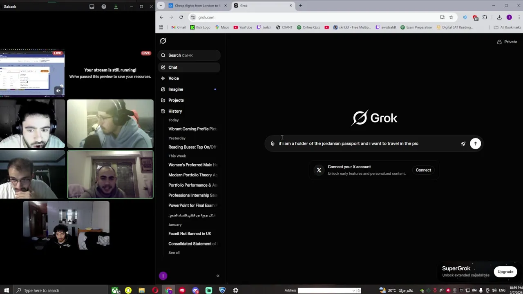Open the YouTube bookmark
This screenshot has width=523, height=294.
[243, 27]
